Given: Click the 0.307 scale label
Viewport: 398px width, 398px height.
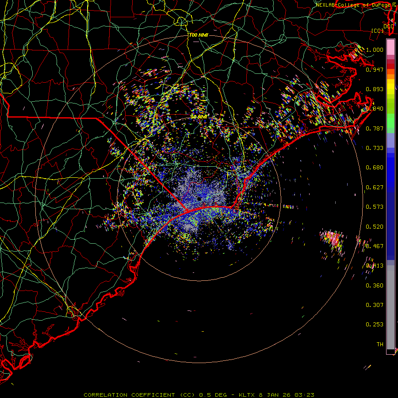Looking at the screenshot, I should [x=375, y=305].
